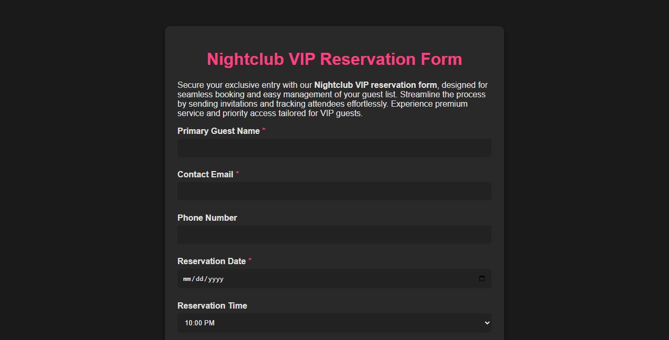Click the mm segment of the date field
Viewport: 669px width, 340px height.
pyautogui.click(x=187, y=279)
